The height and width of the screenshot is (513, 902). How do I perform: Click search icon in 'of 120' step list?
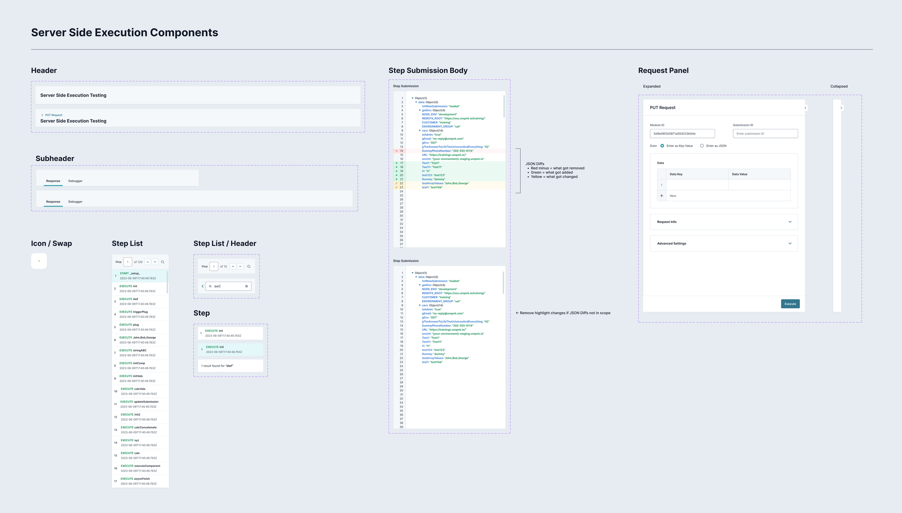pos(163,262)
